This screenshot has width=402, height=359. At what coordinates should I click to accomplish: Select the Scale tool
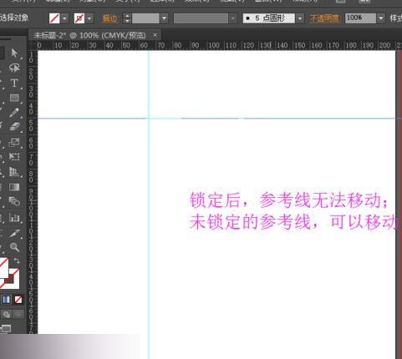[x=14, y=142]
